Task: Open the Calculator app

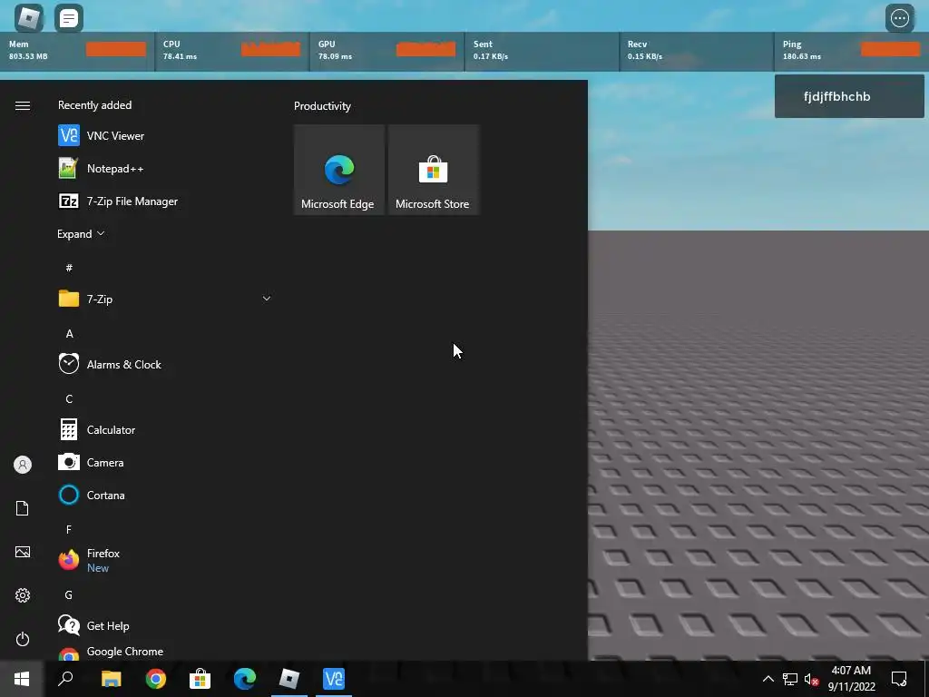Action: tap(165, 429)
